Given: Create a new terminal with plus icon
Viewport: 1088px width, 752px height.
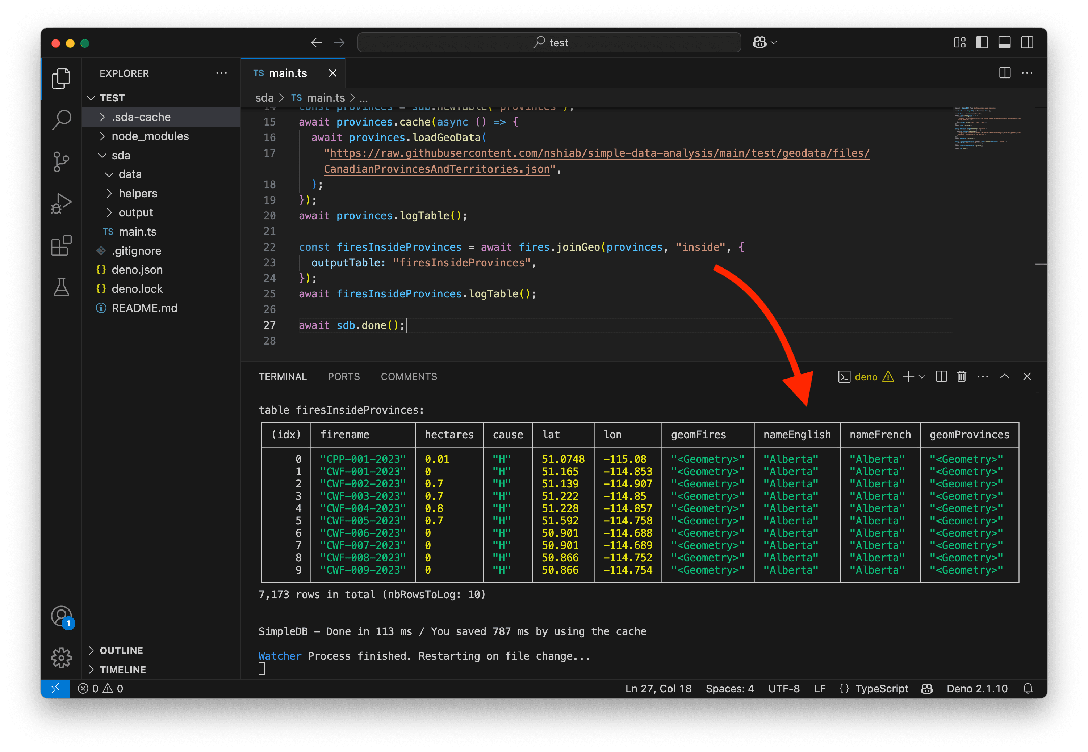Looking at the screenshot, I should (908, 376).
